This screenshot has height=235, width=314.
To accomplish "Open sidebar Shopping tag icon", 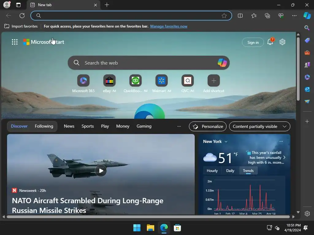I will point(307,40).
